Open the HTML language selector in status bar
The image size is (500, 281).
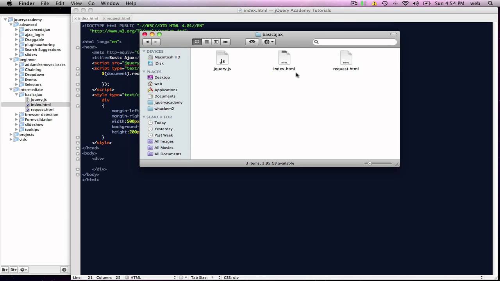click(x=150, y=277)
